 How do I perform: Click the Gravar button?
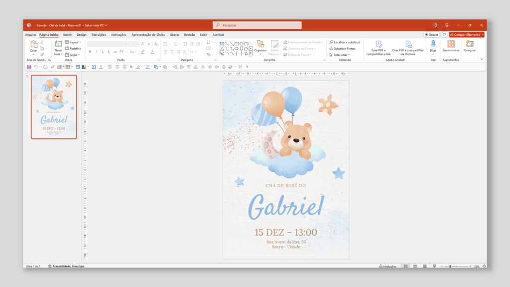pyautogui.click(x=431, y=34)
